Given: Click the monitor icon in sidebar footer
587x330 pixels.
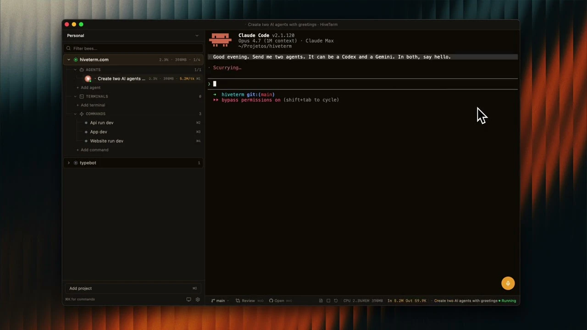Looking at the screenshot, I should [x=188, y=299].
